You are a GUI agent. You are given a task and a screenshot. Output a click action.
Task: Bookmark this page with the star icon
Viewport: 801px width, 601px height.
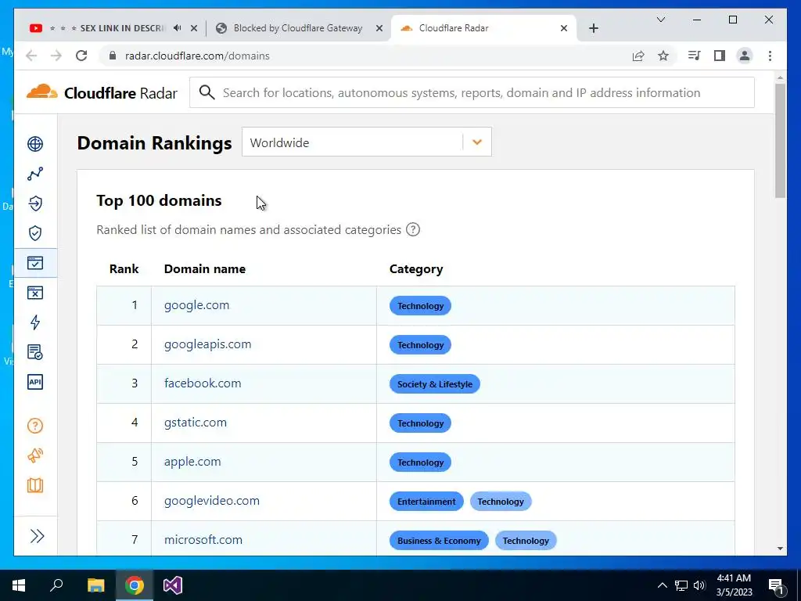(663, 56)
